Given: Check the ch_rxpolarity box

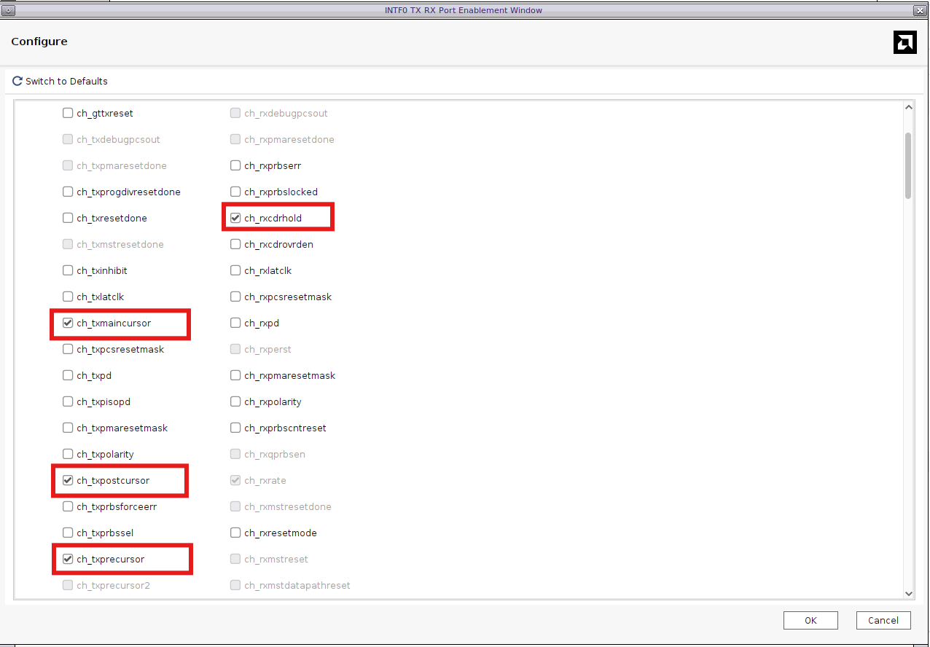Looking at the screenshot, I should pyautogui.click(x=235, y=401).
